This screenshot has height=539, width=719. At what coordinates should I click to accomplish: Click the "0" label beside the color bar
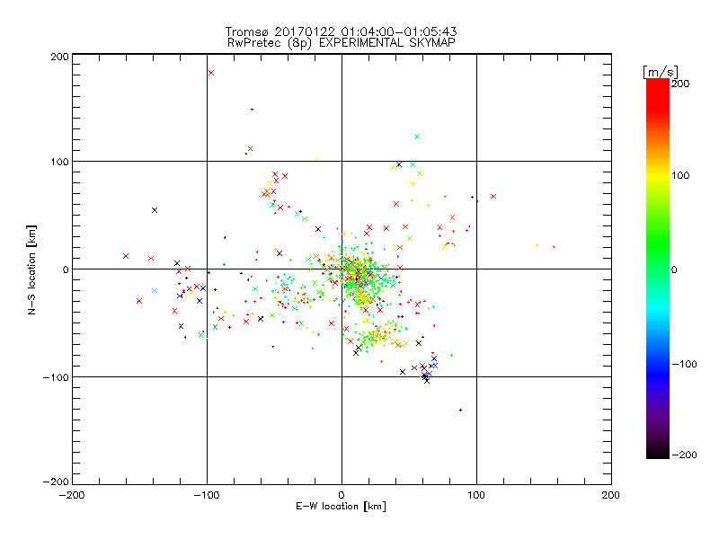click(674, 269)
